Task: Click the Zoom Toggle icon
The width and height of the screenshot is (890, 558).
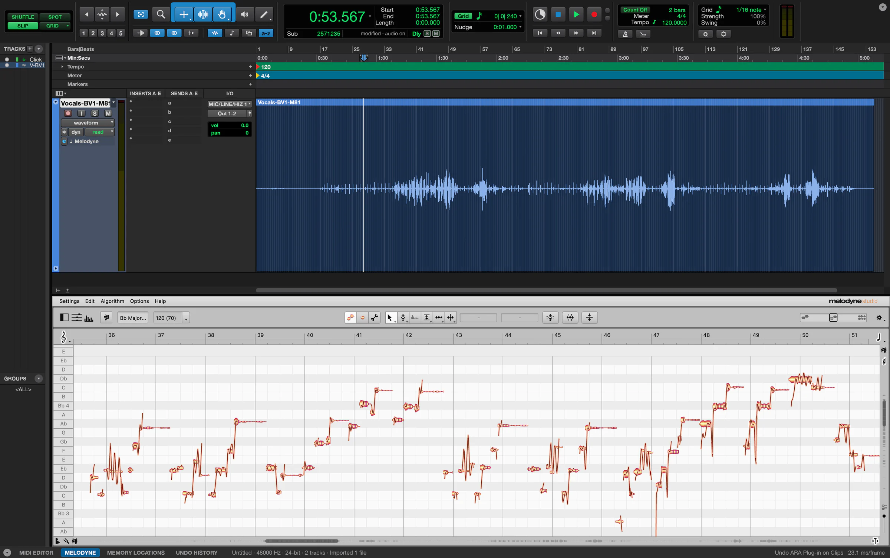Action: click(141, 14)
